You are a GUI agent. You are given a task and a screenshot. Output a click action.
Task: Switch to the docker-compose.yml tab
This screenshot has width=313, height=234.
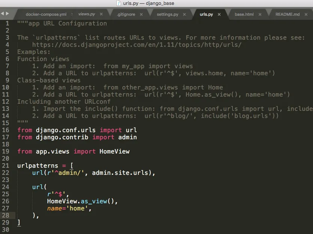pos(46,14)
